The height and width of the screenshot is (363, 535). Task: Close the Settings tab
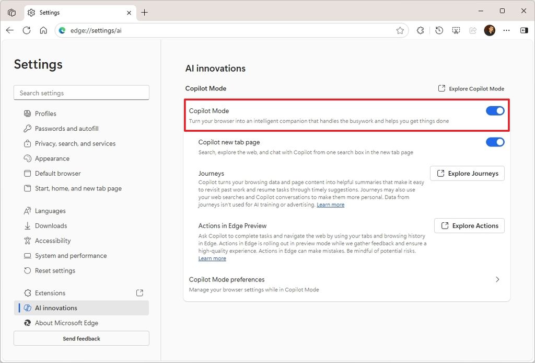point(129,13)
